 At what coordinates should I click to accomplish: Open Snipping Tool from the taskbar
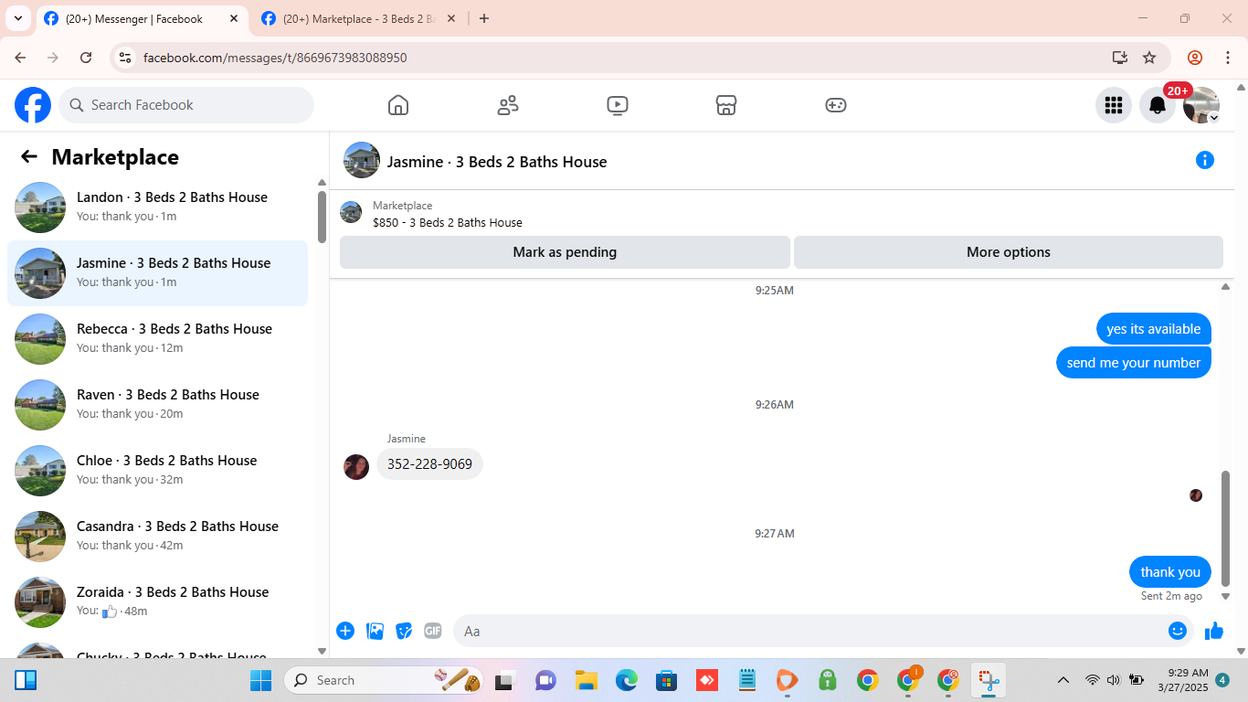point(989,680)
